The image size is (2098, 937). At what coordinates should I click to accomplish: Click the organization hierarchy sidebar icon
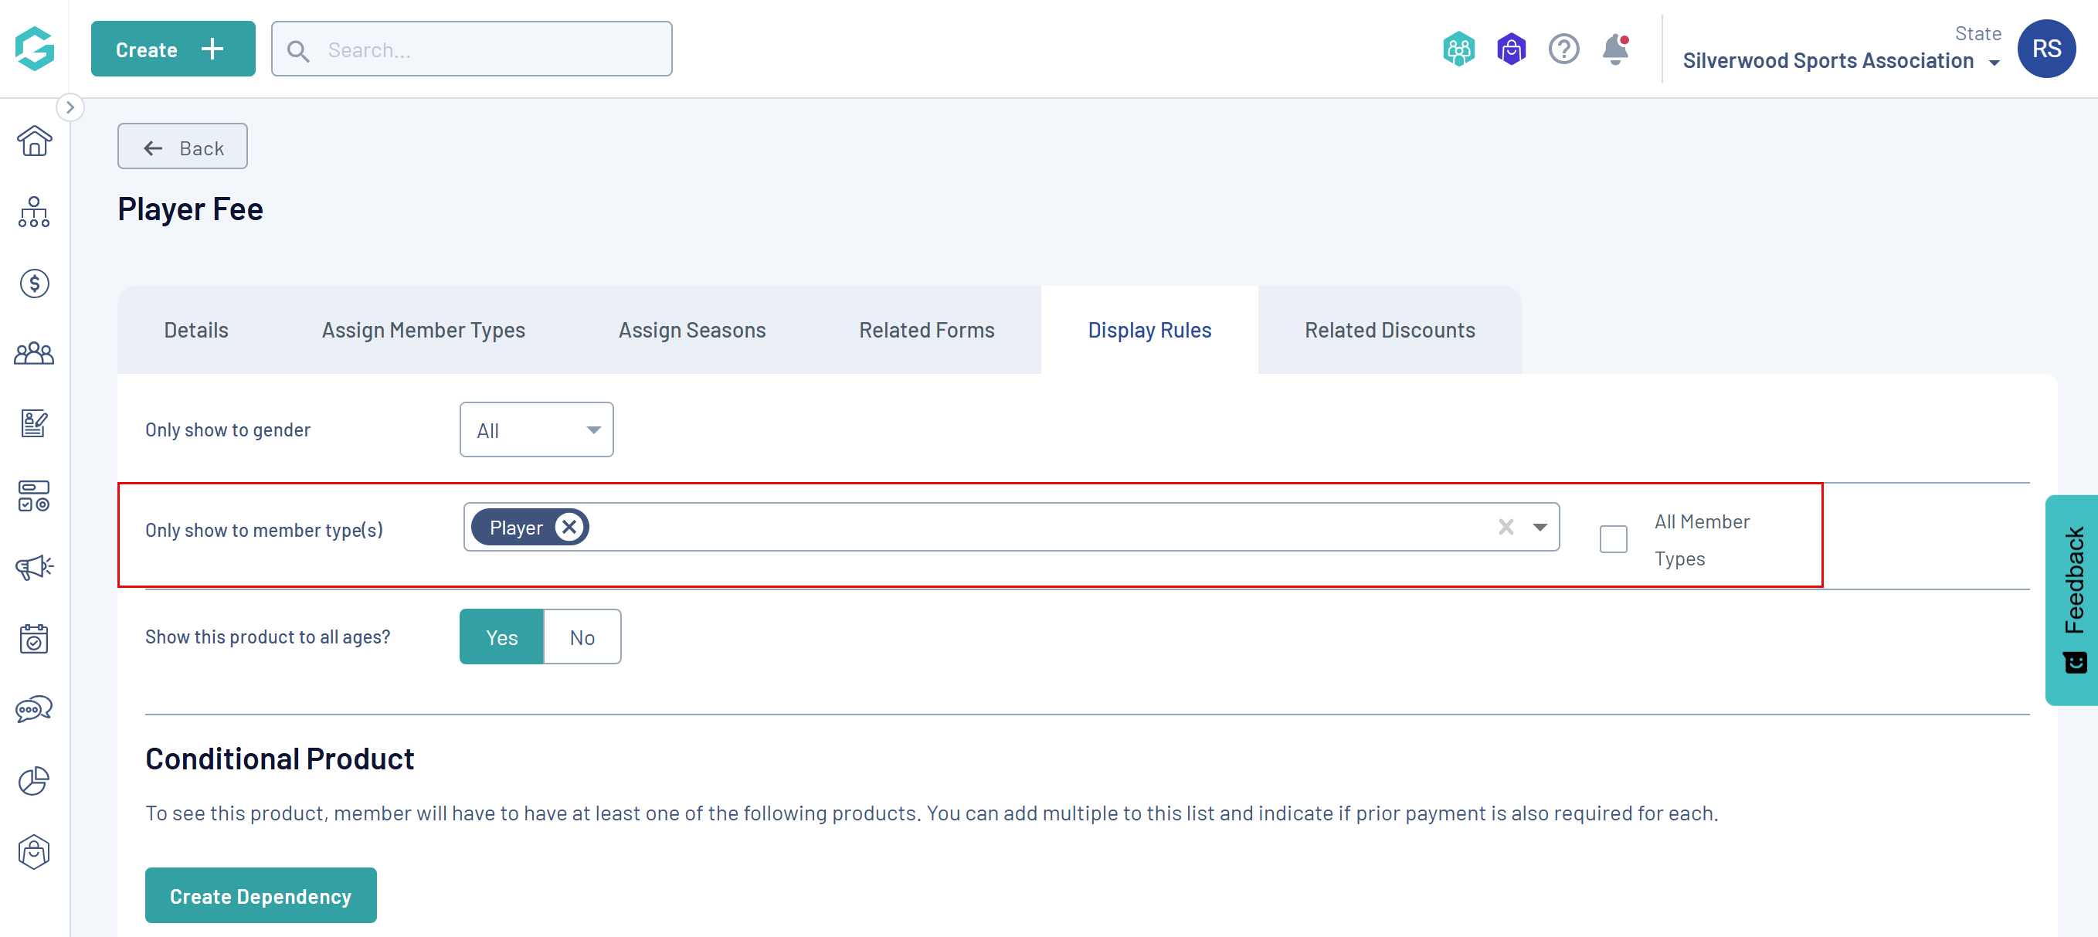coord(34,212)
